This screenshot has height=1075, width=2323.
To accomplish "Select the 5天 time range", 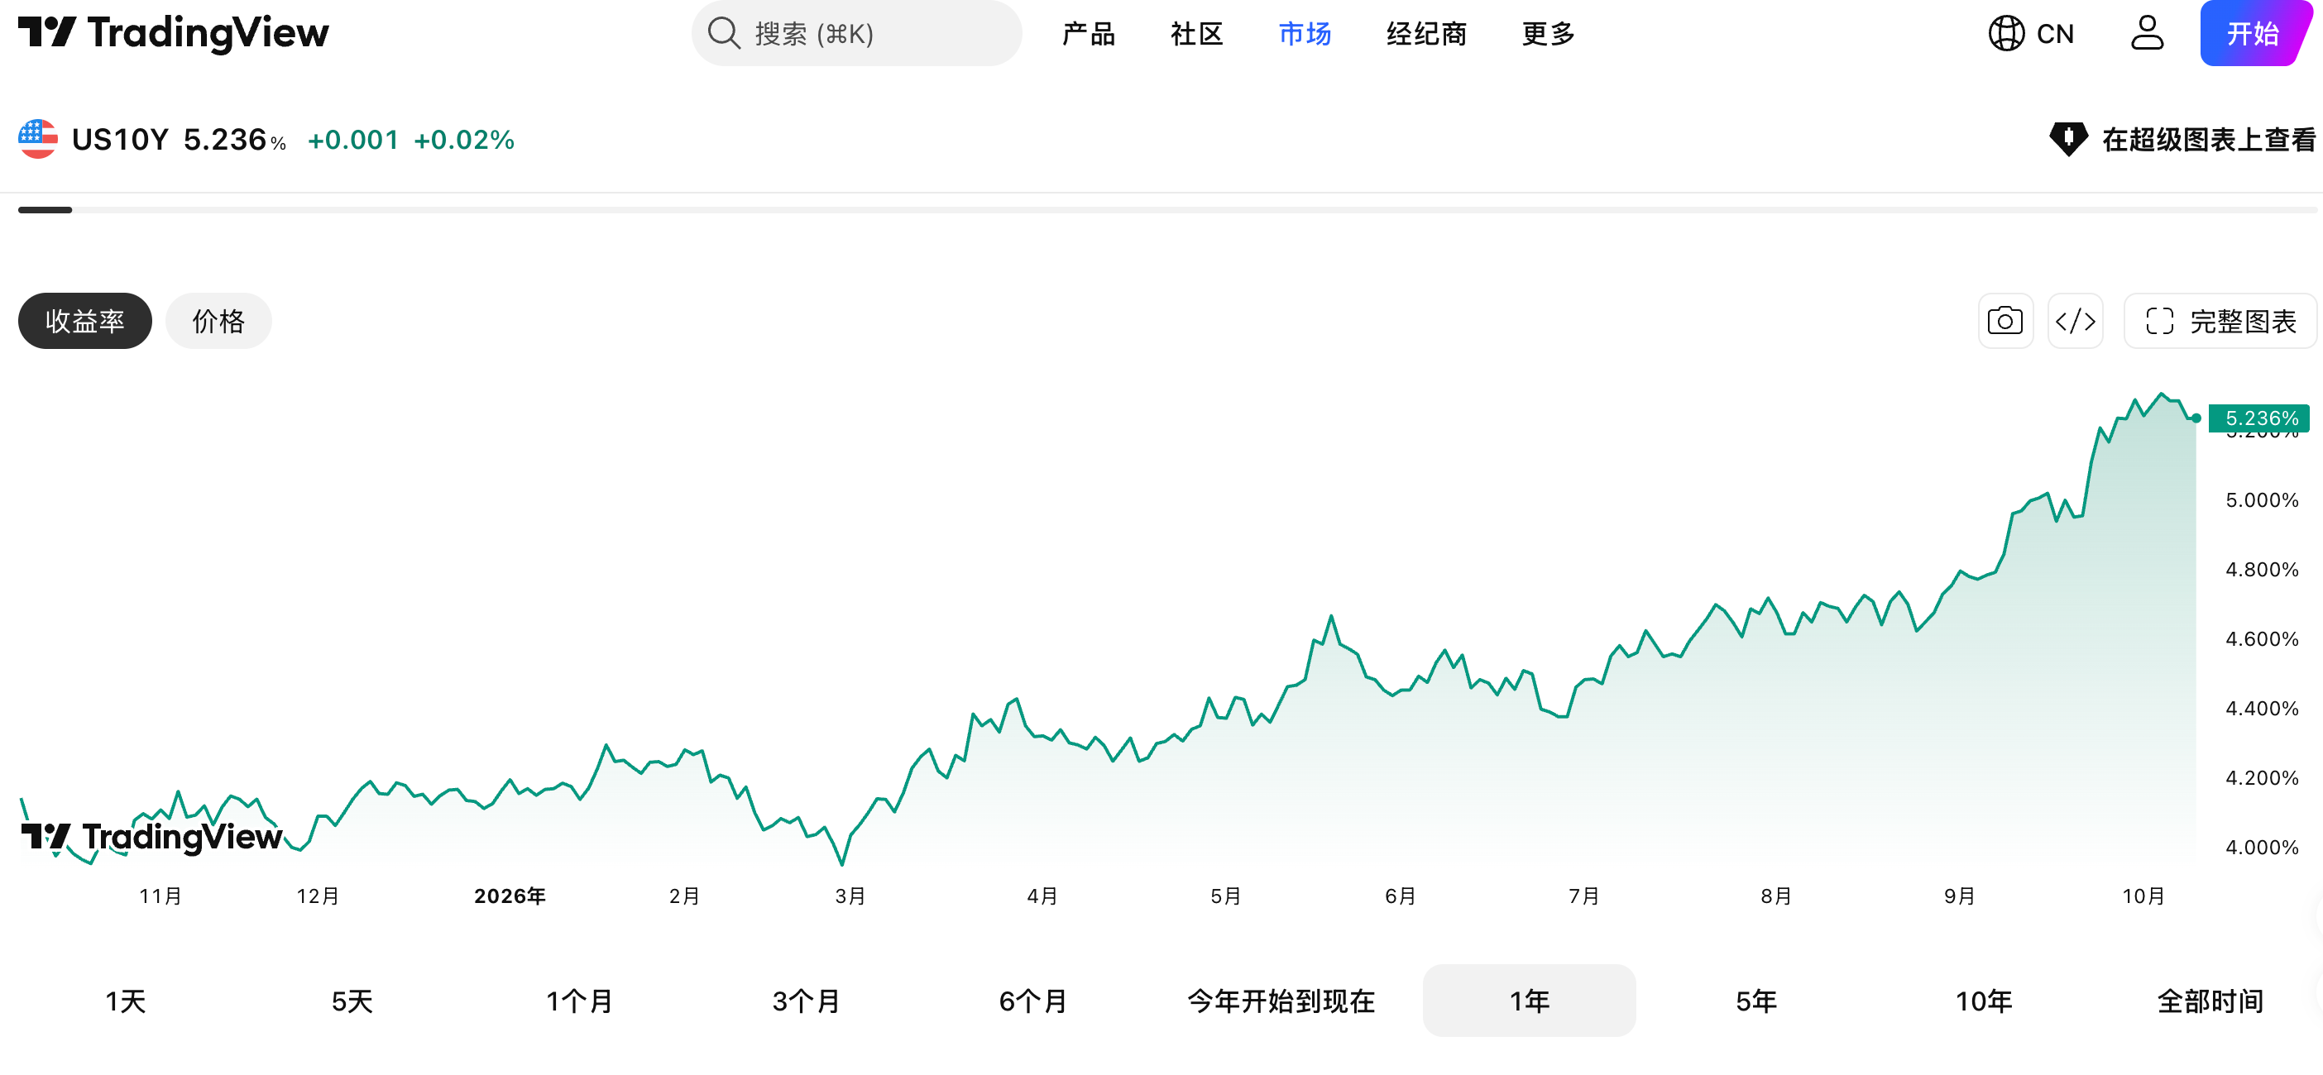I will (352, 1001).
